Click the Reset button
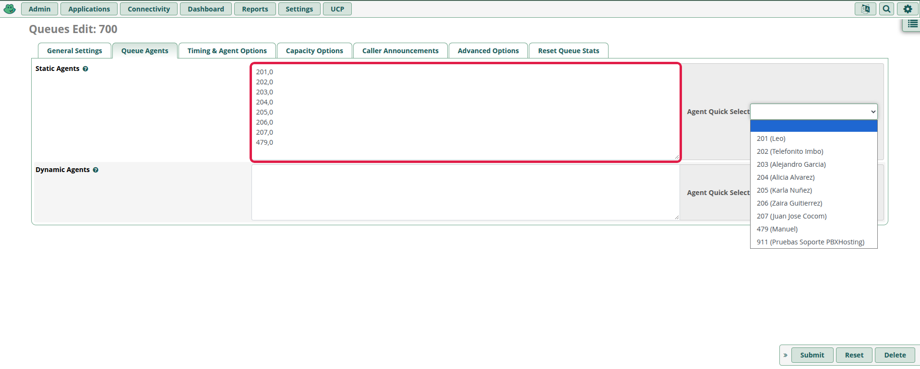920x369 pixels. point(854,355)
